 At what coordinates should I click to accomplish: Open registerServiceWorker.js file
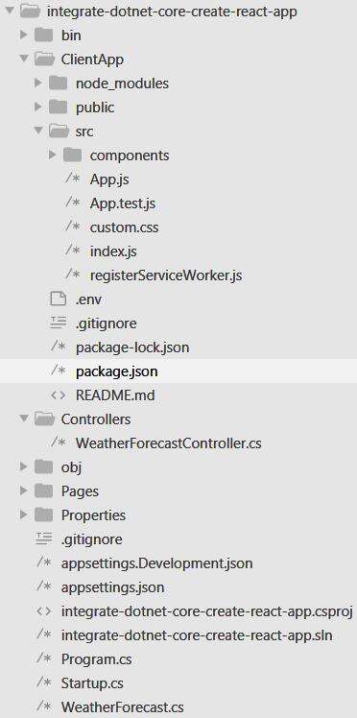point(166,275)
